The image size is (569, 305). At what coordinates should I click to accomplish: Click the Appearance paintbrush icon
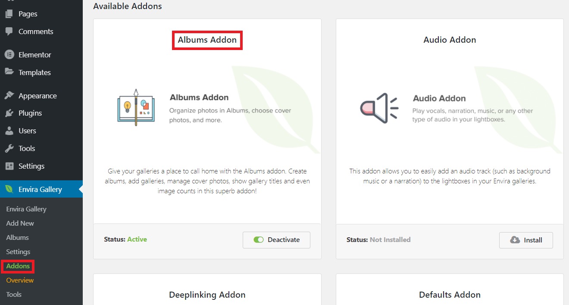click(9, 96)
